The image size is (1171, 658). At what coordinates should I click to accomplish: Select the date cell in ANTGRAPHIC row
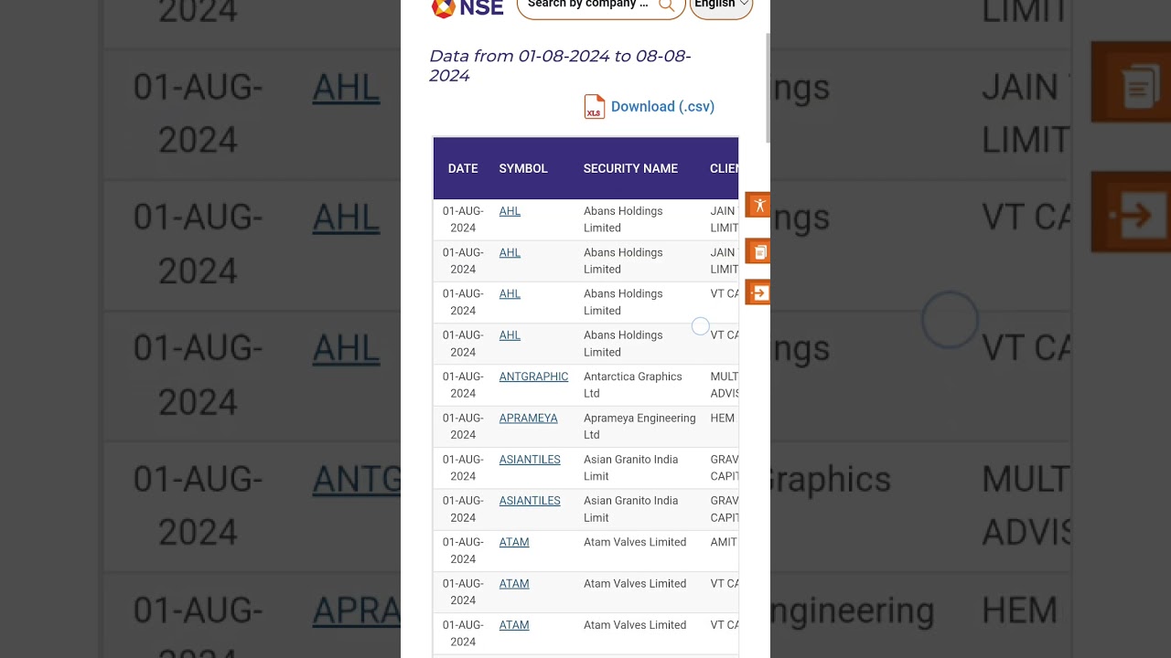click(463, 385)
